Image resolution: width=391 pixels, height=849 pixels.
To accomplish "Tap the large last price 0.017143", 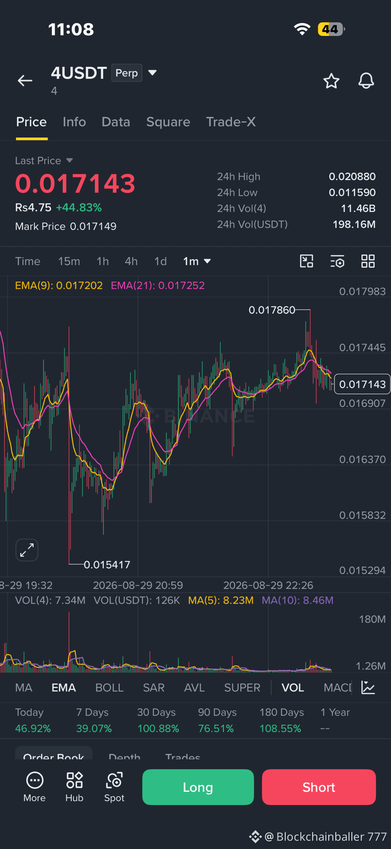I will tap(76, 184).
